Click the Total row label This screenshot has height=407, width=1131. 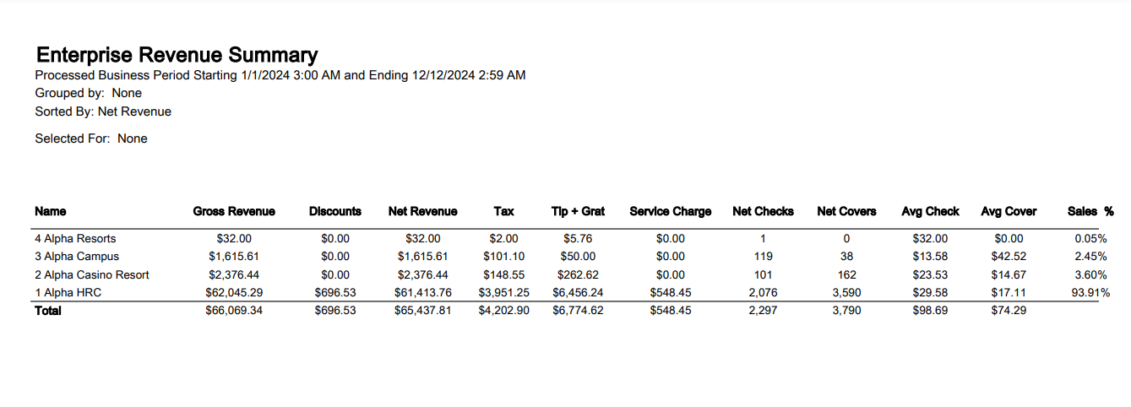pyautogui.click(x=48, y=311)
